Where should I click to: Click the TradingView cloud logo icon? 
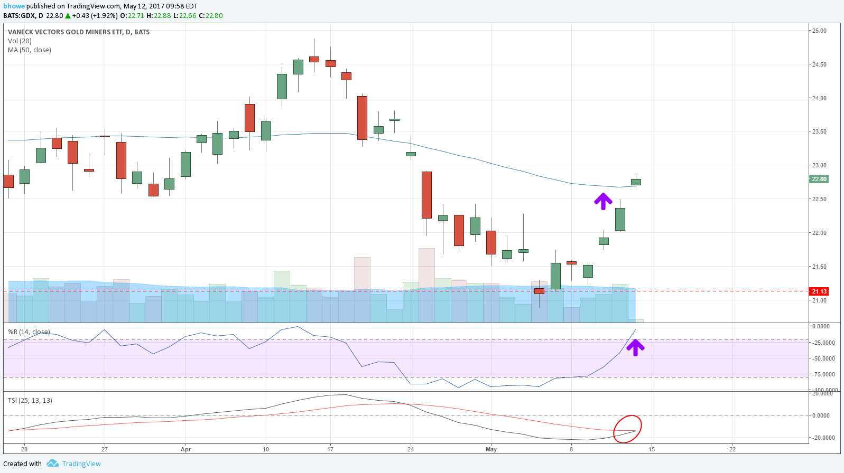tap(52, 463)
